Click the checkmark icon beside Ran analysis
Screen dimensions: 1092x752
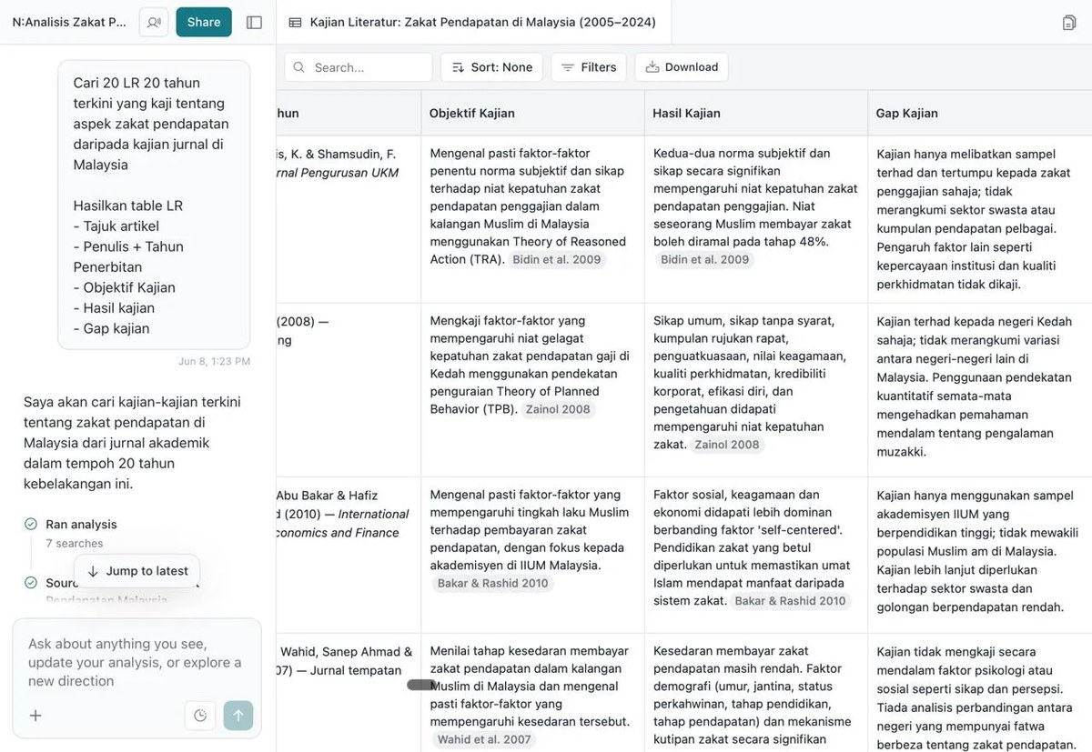(x=31, y=524)
